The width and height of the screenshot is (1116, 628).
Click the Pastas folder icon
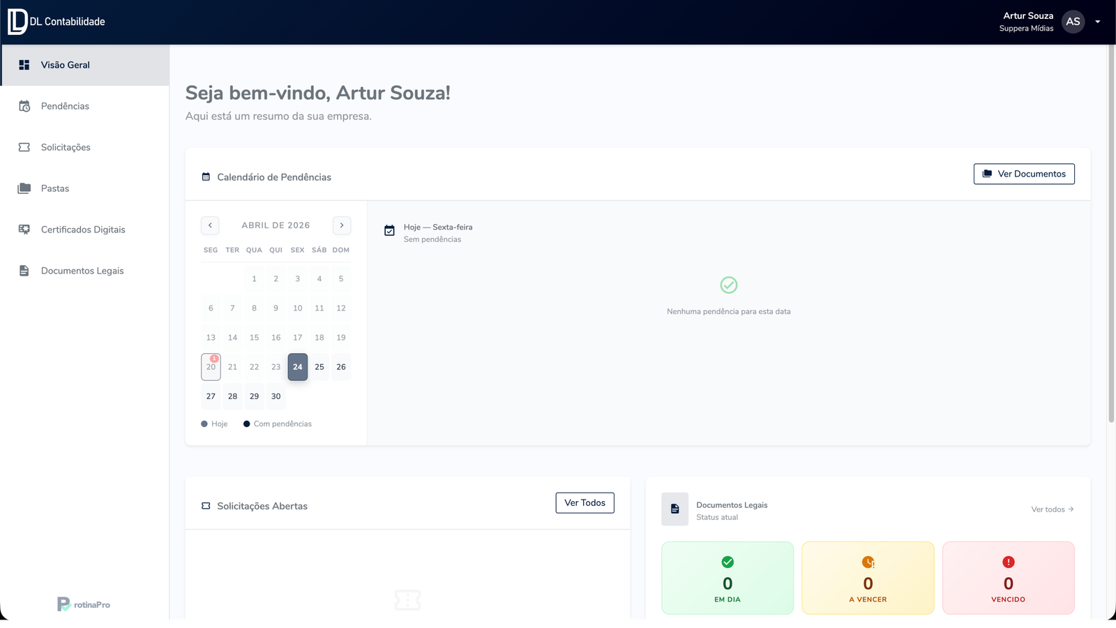(24, 188)
